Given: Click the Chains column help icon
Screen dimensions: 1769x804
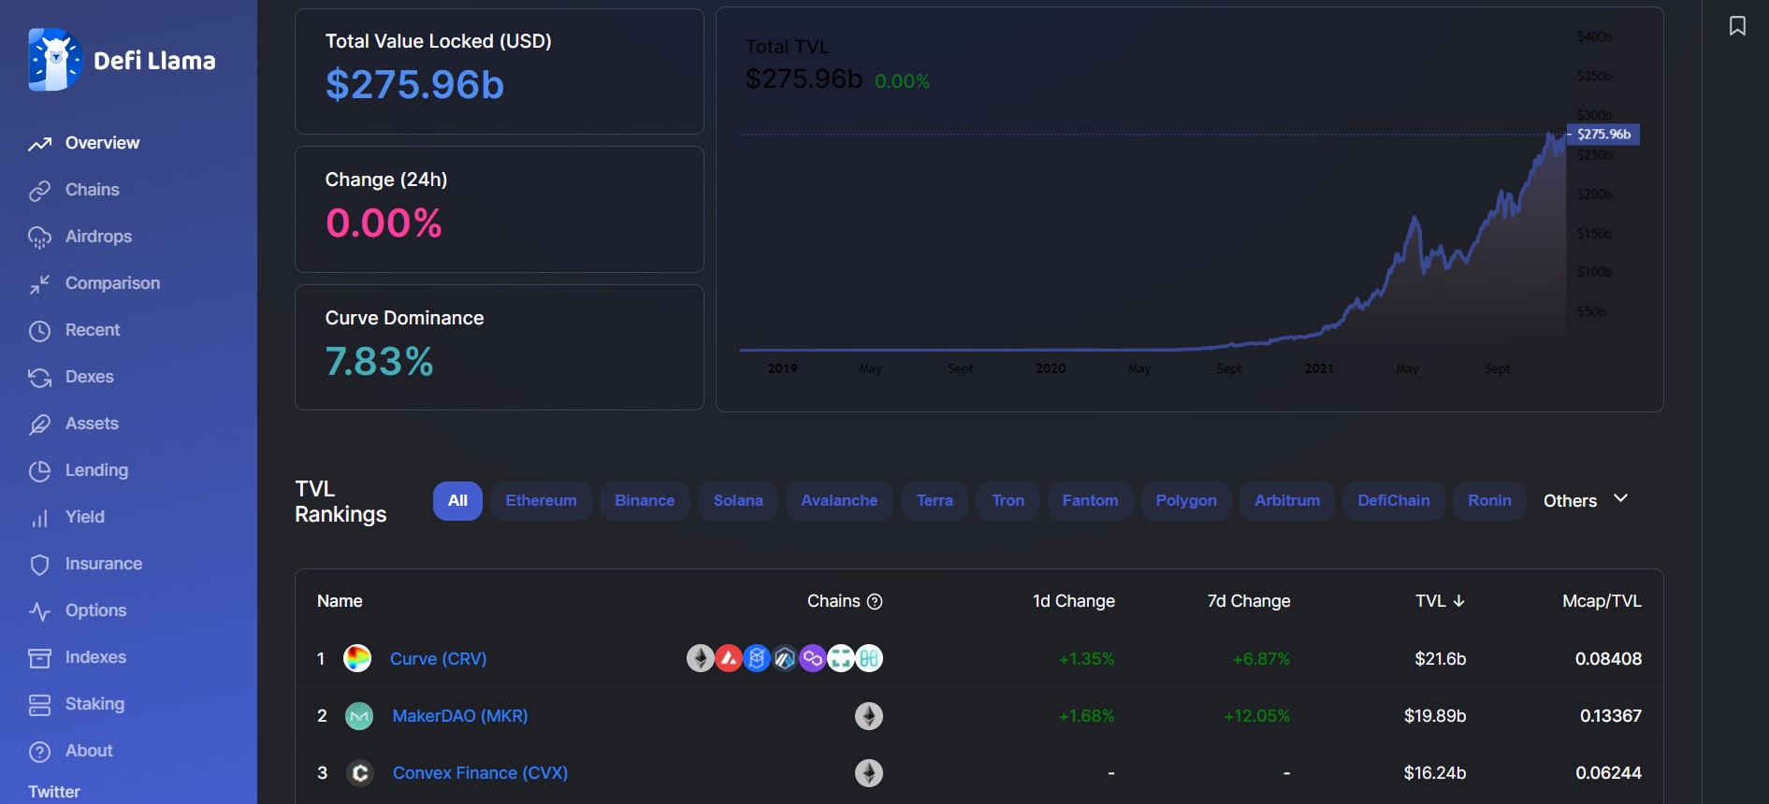Looking at the screenshot, I should 875,601.
